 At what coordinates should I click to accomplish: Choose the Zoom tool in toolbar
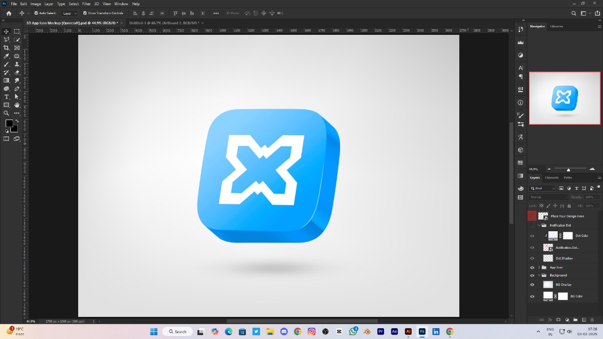tap(7, 113)
